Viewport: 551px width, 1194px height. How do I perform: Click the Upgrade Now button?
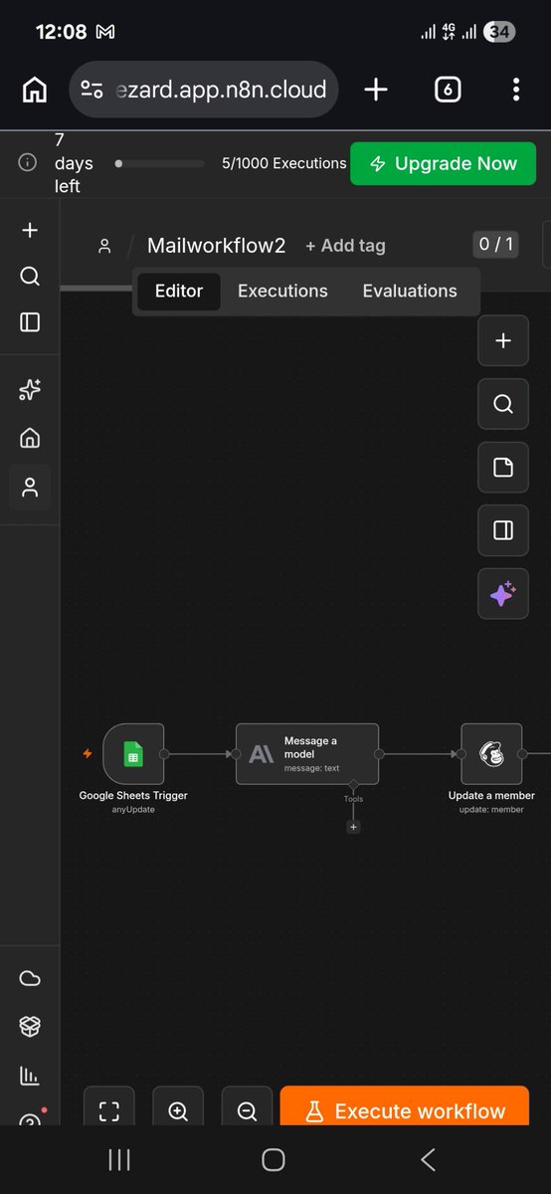(443, 164)
